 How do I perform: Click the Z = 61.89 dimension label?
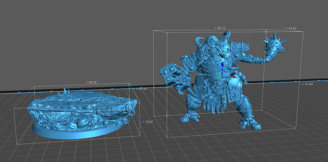tap(306, 84)
